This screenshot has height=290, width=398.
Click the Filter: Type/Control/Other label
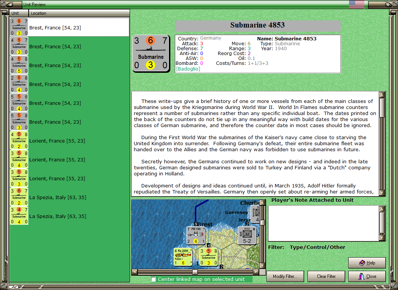coord(307,247)
